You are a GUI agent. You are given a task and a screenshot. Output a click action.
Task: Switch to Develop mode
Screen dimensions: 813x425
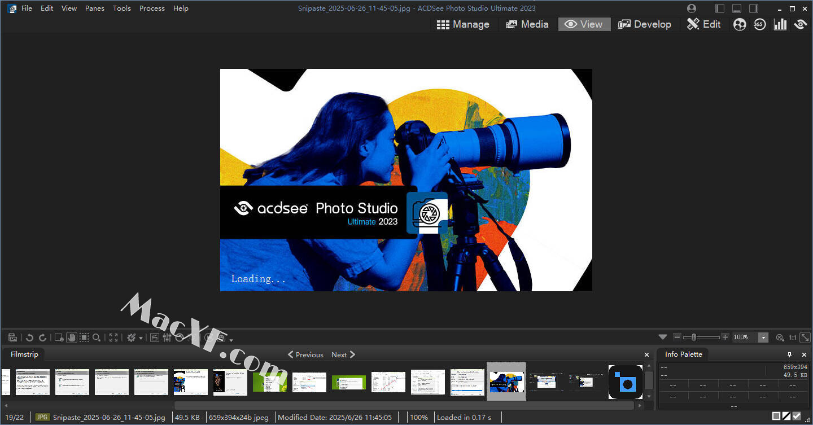pos(645,24)
